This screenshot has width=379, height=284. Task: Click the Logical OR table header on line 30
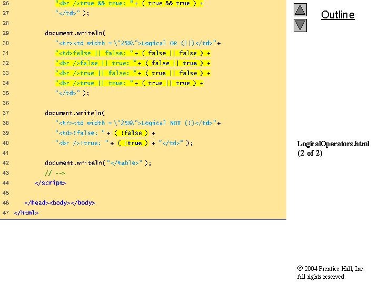tap(138, 43)
